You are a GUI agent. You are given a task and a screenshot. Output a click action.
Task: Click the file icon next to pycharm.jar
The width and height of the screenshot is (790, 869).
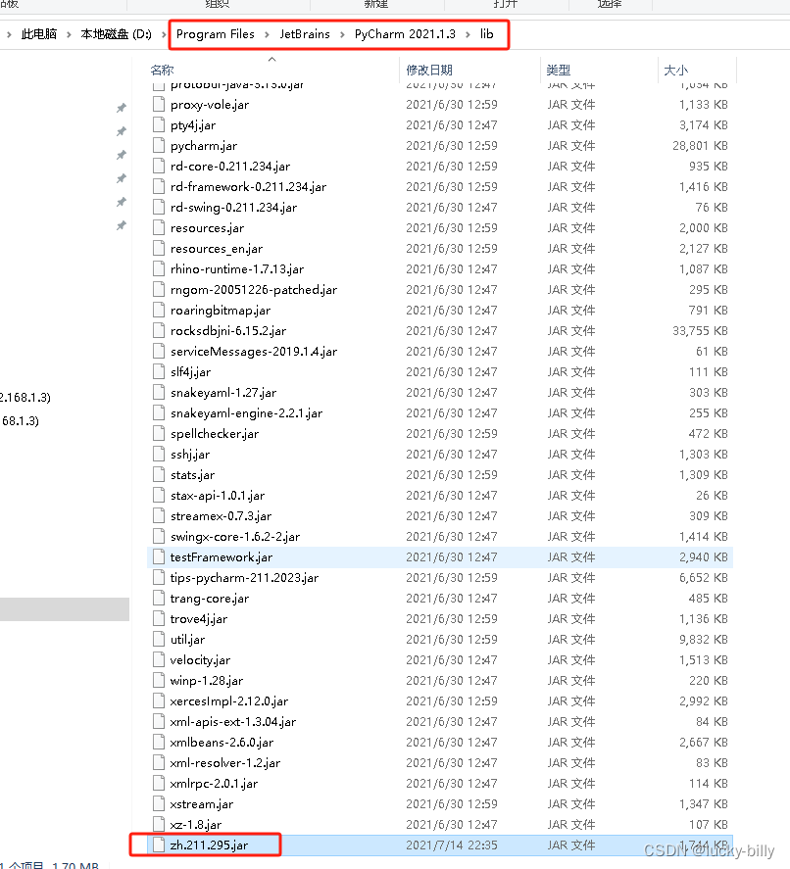point(159,145)
